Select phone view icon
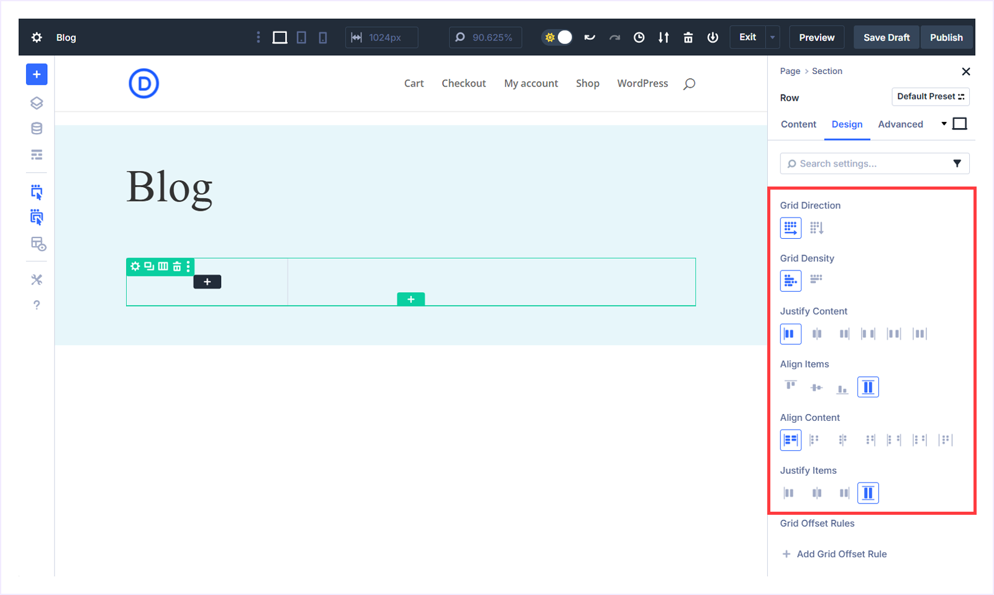The width and height of the screenshot is (994, 595). (322, 37)
